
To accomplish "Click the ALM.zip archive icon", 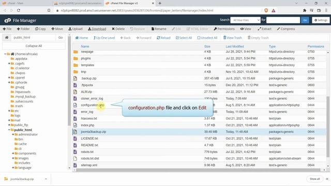I will 75,92.
